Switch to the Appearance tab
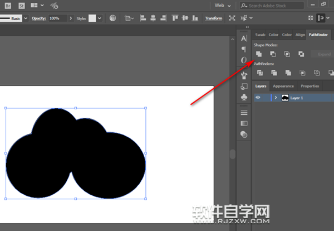This screenshot has width=334, height=231. click(x=283, y=86)
